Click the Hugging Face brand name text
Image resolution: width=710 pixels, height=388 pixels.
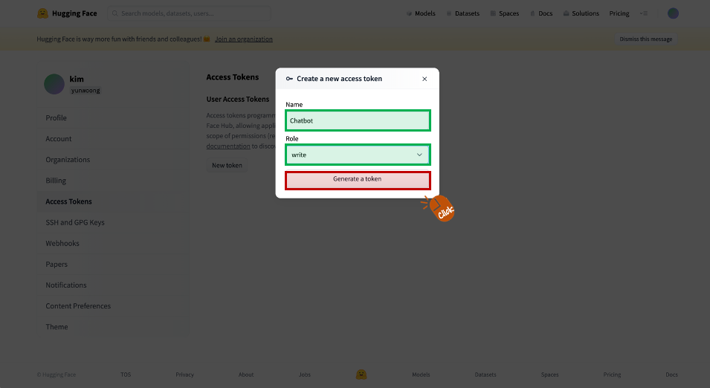[74, 13]
